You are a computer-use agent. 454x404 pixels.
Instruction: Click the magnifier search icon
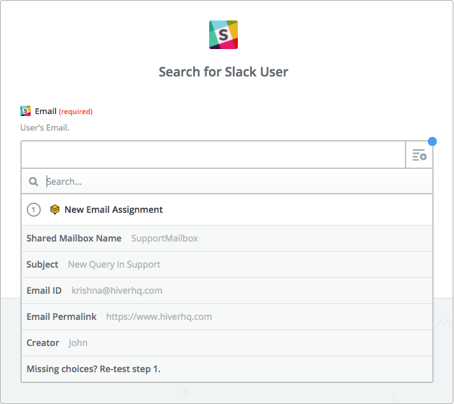(x=33, y=182)
